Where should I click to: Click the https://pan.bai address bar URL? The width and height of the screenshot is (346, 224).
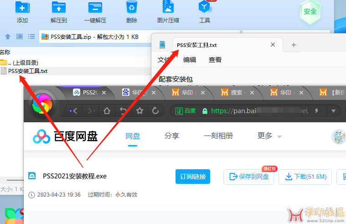[234, 111]
